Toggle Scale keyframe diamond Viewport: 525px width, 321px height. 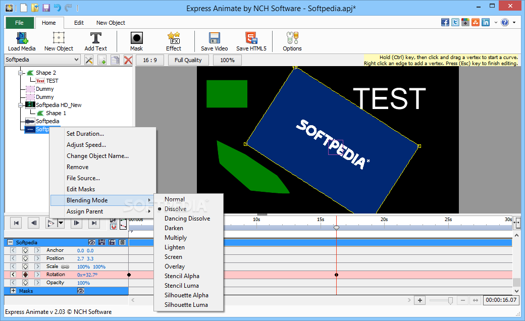pos(25,267)
